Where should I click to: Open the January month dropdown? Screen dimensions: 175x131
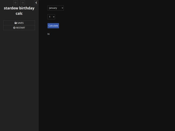pyautogui.click(x=56, y=8)
